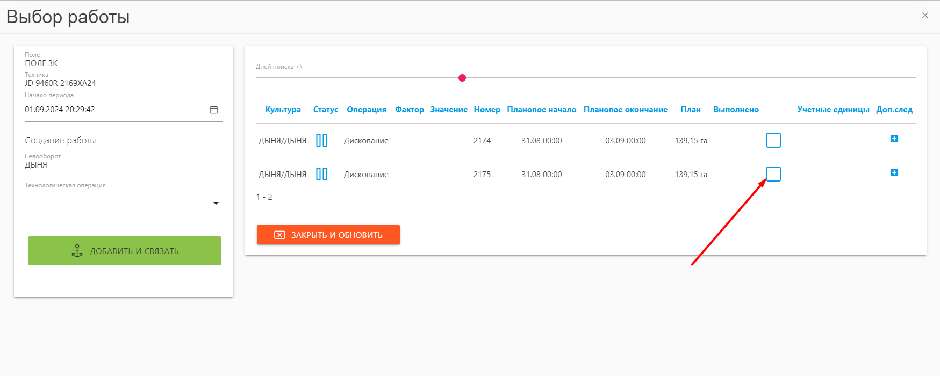Sort by the Номер column header
Screen dimensions: 940x376
487,110
